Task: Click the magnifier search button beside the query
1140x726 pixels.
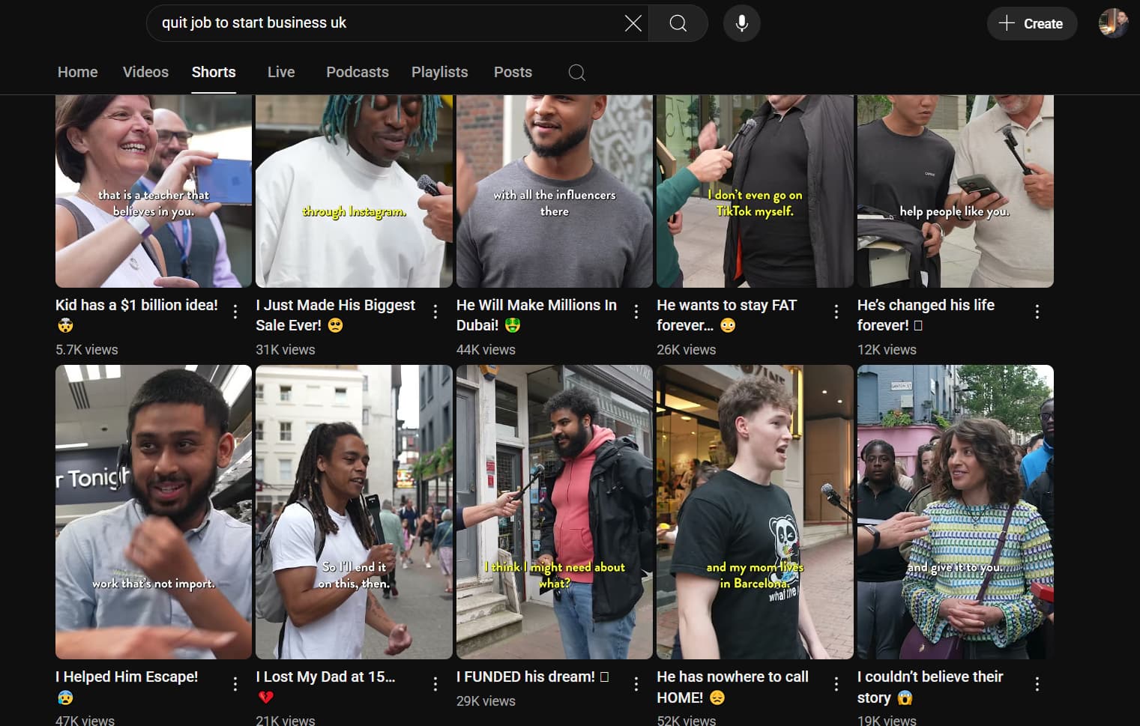Action: [x=678, y=23]
